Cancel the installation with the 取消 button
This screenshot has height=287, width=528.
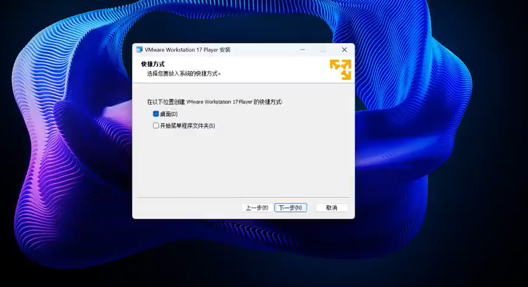(332, 208)
